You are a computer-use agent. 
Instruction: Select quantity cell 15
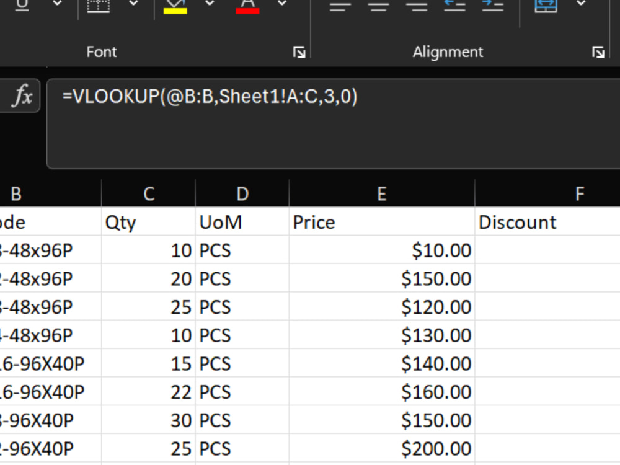[x=149, y=363]
